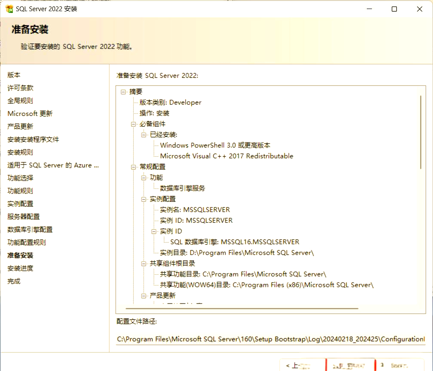
Task: Close the SQL Server 2022 安装 window
Action: pyautogui.click(x=420, y=9)
